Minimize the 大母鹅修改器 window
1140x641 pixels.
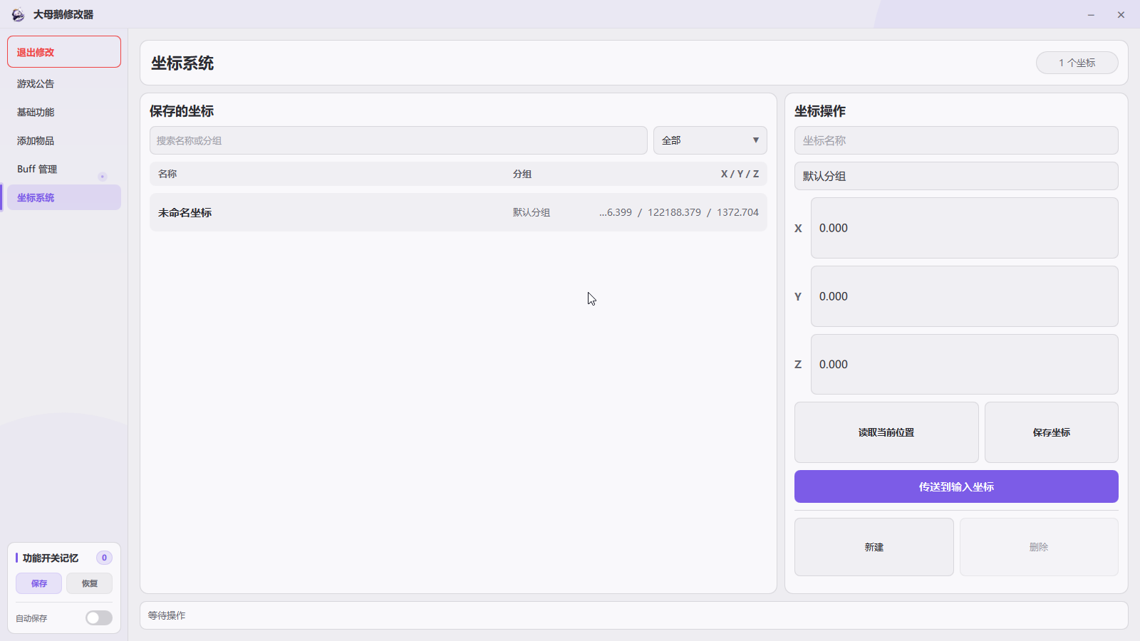tap(1091, 15)
